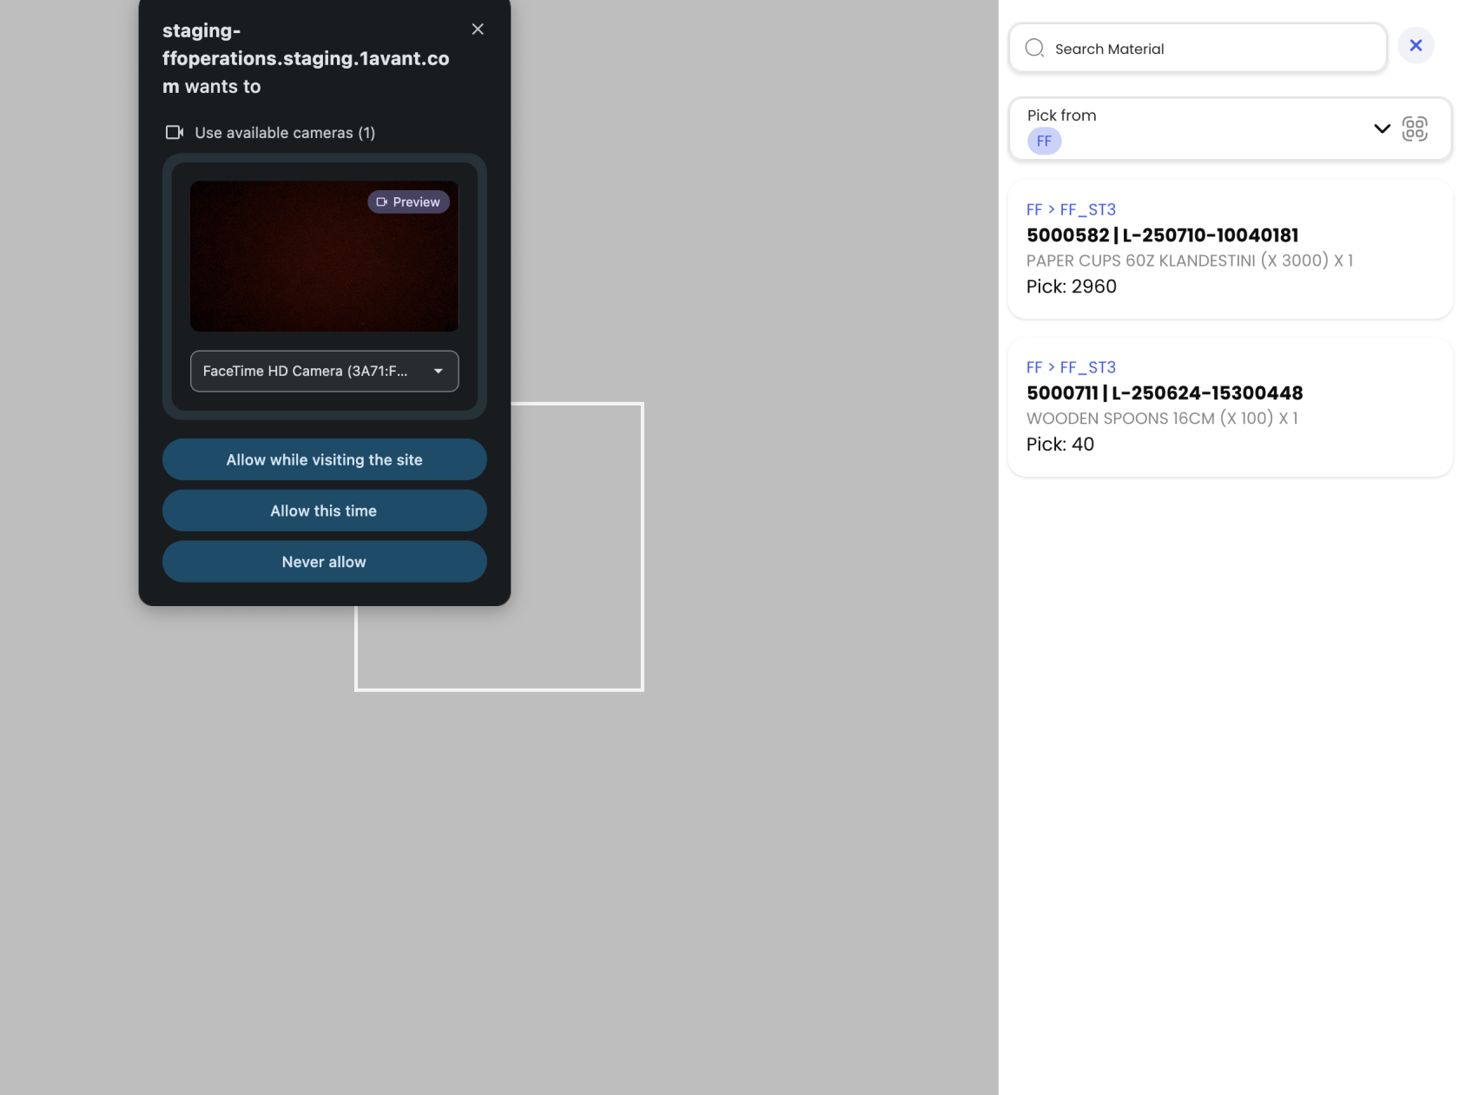Select the paper cups material card

(x=1229, y=250)
